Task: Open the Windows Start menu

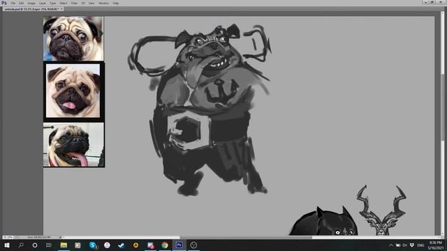Action: click(x=7, y=245)
